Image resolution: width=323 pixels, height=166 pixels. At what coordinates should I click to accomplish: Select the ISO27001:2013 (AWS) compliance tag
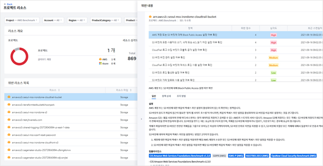point(257,155)
